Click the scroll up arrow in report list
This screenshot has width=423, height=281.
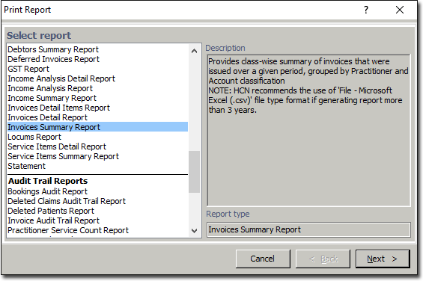(x=194, y=51)
